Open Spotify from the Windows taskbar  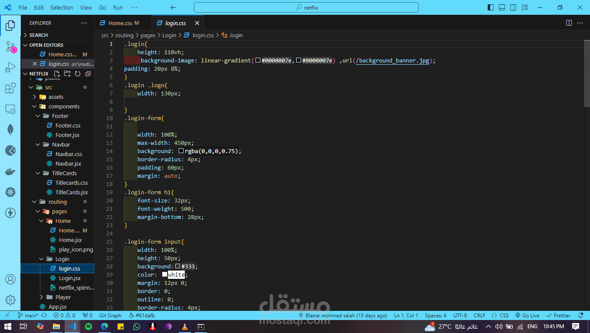tap(88, 326)
